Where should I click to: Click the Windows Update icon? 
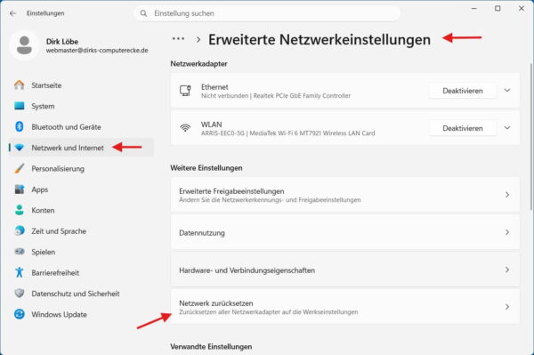pos(20,314)
